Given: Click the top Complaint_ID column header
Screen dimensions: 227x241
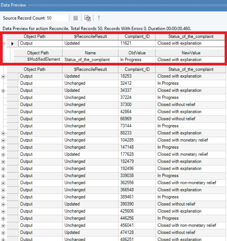Looking at the screenshot, I should pyautogui.click(x=137, y=36).
